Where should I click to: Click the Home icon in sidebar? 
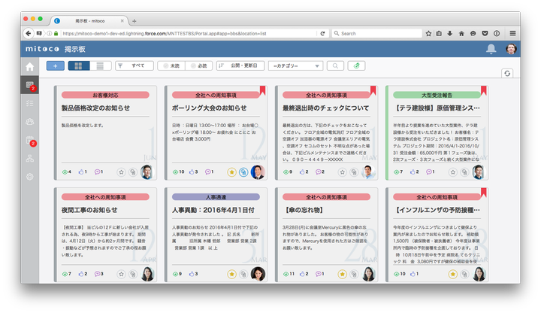[30, 67]
